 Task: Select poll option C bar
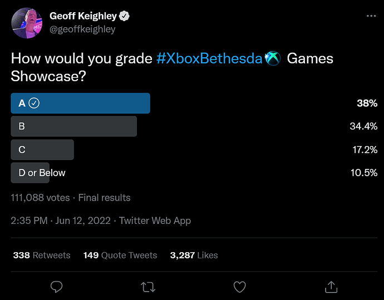point(42,149)
